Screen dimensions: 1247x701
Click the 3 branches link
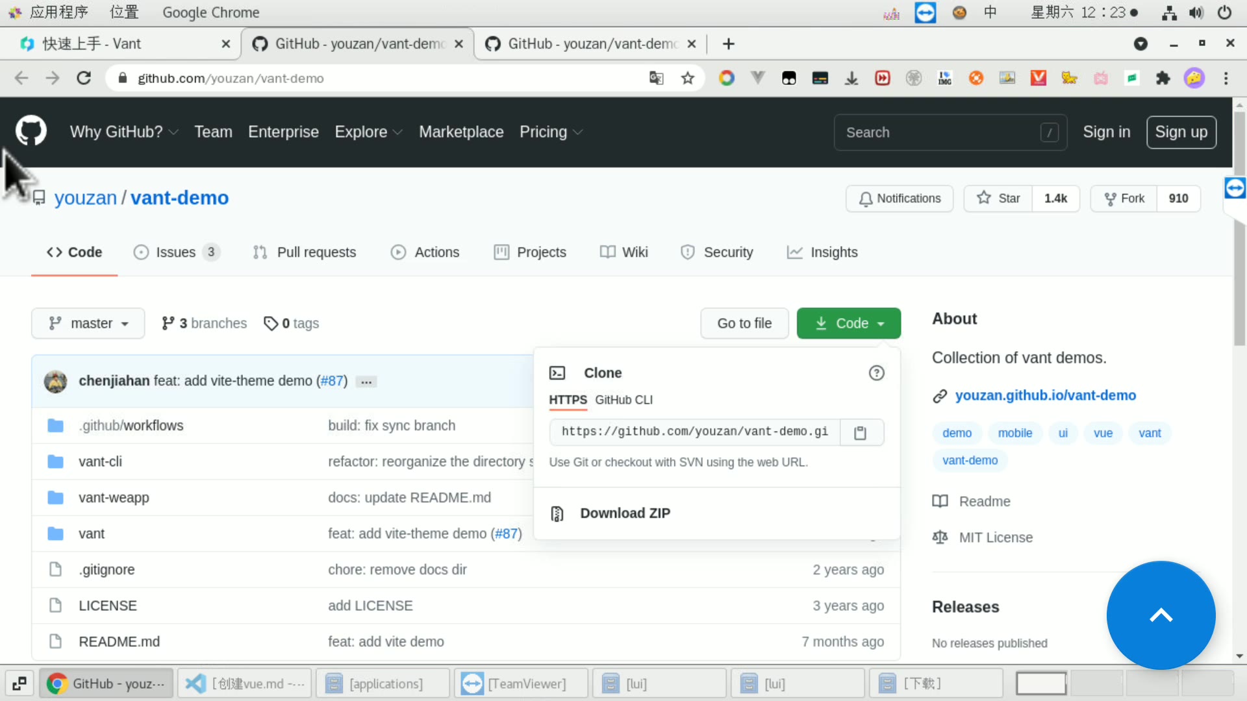click(205, 323)
